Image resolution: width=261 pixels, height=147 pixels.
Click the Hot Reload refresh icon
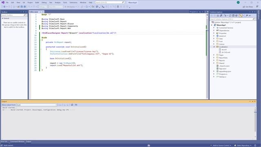tap(87, 7)
